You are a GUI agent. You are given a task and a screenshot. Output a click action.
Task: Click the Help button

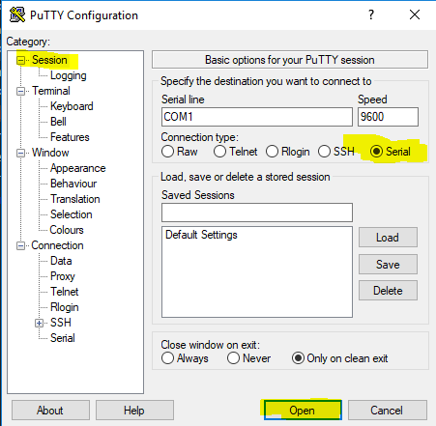[x=134, y=411]
